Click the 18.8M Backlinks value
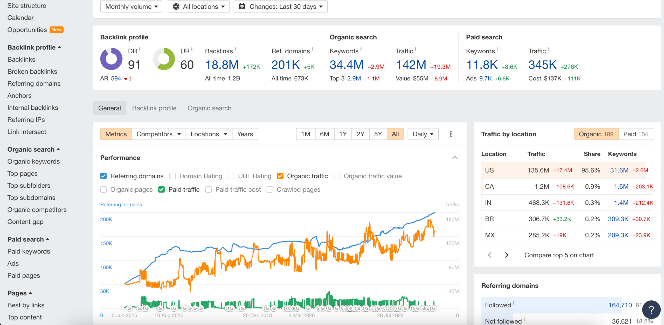The image size is (664, 325). (222, 65)
